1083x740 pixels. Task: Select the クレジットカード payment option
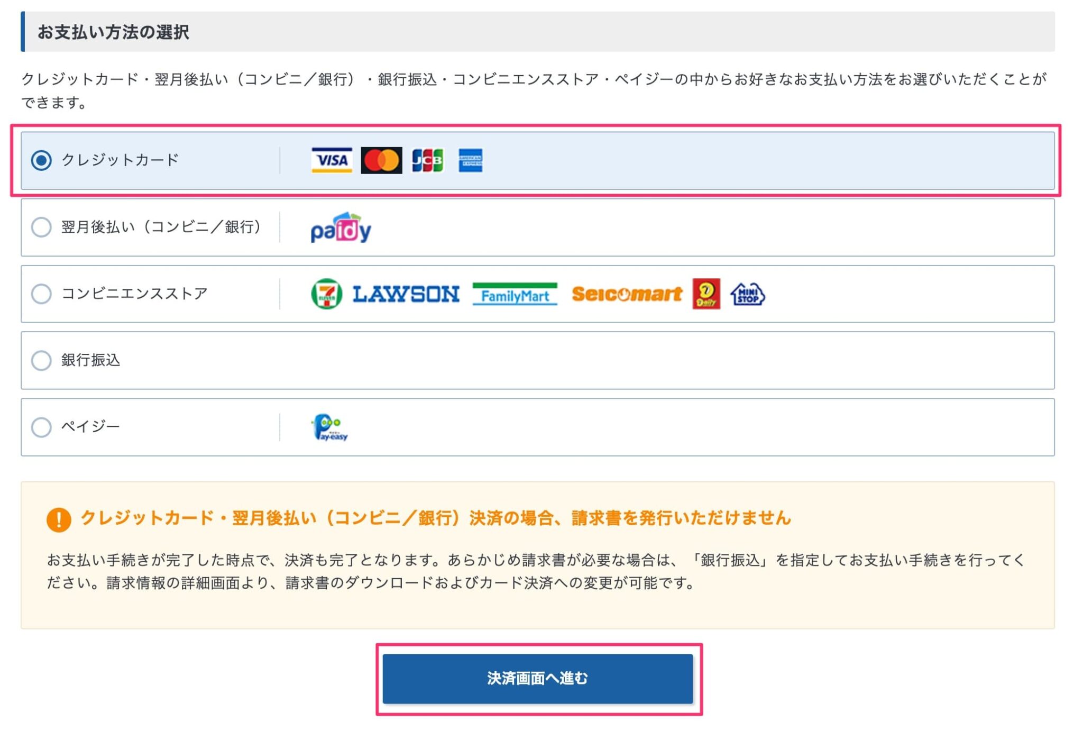[x=42, y=160]
